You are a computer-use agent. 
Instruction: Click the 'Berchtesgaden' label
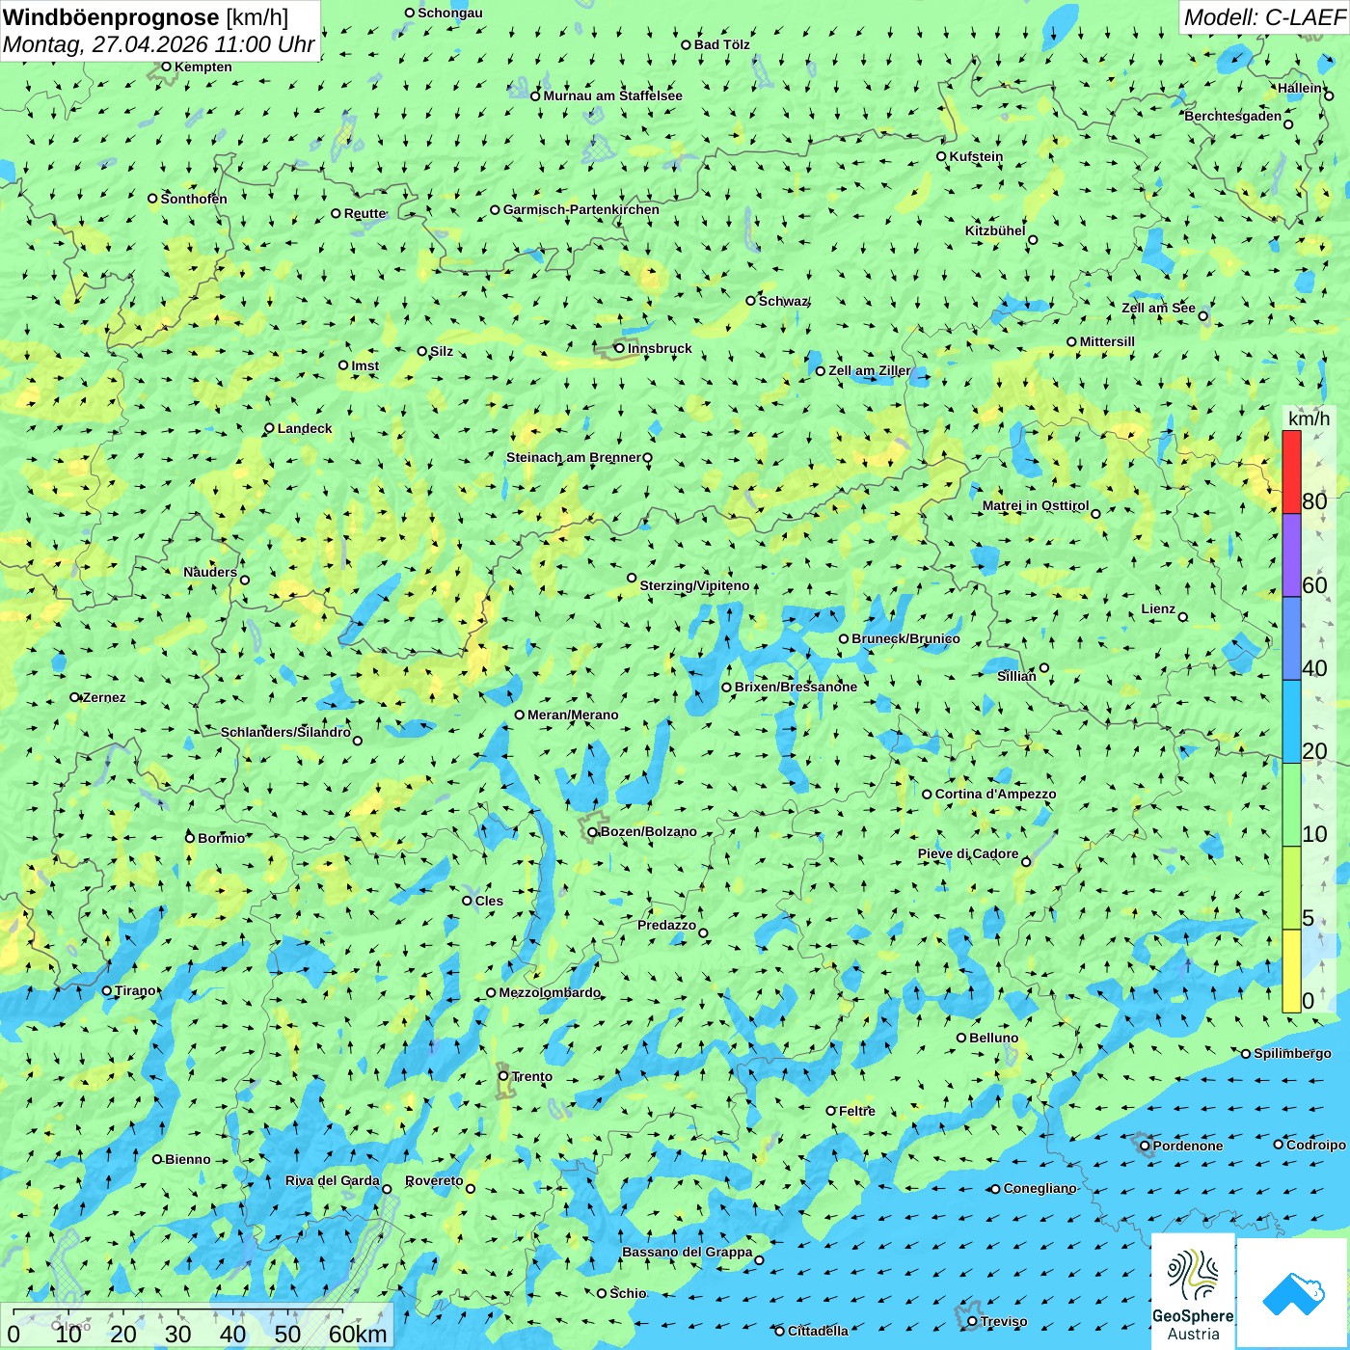[x=1233, y=116]
